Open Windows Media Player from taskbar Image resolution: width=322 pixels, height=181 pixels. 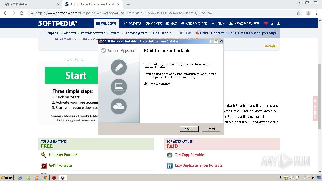pos(37,178)
